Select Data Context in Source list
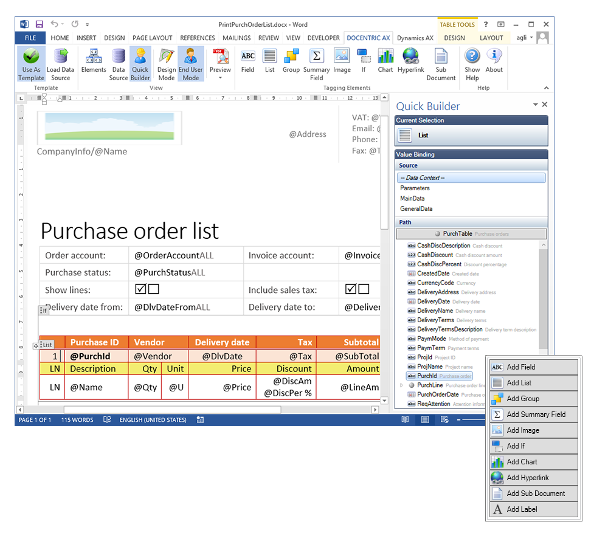The image size is (608, 547). [471, 178]
